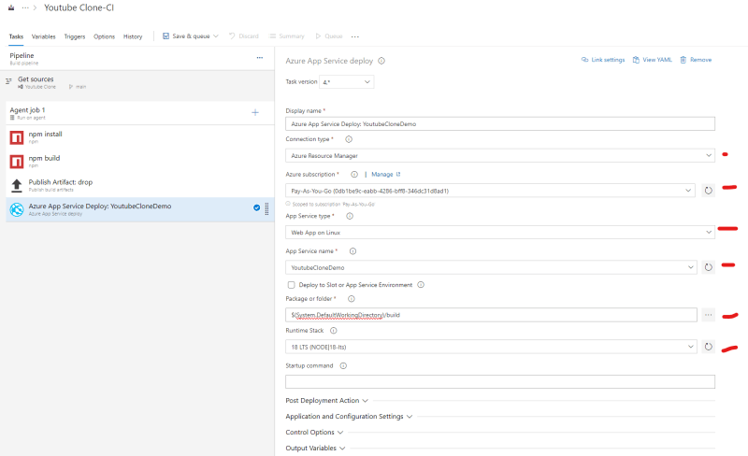The height and width of the screenshot is (456, 748).
Task: Click the Queue toolbar item
Action: tap(329, 36)
